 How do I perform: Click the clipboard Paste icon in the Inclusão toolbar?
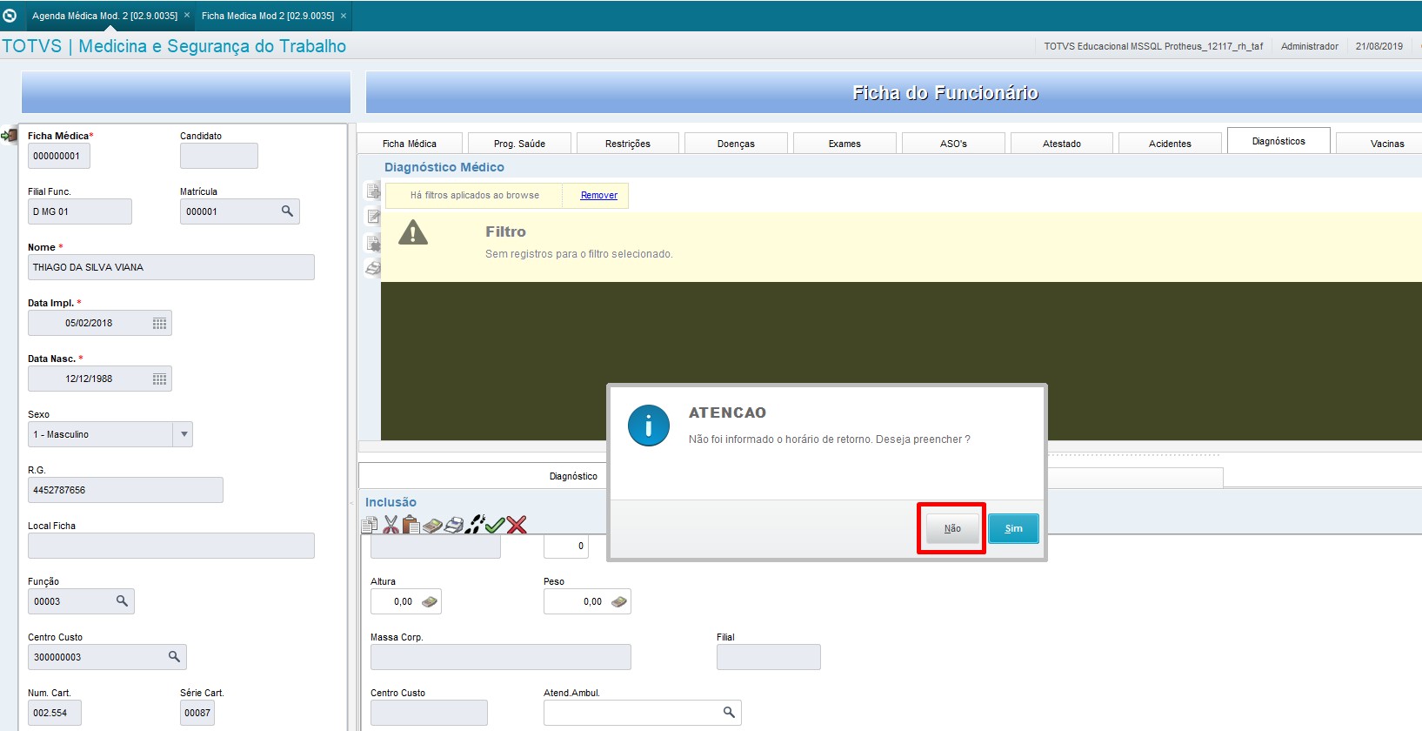coord(411,525)
